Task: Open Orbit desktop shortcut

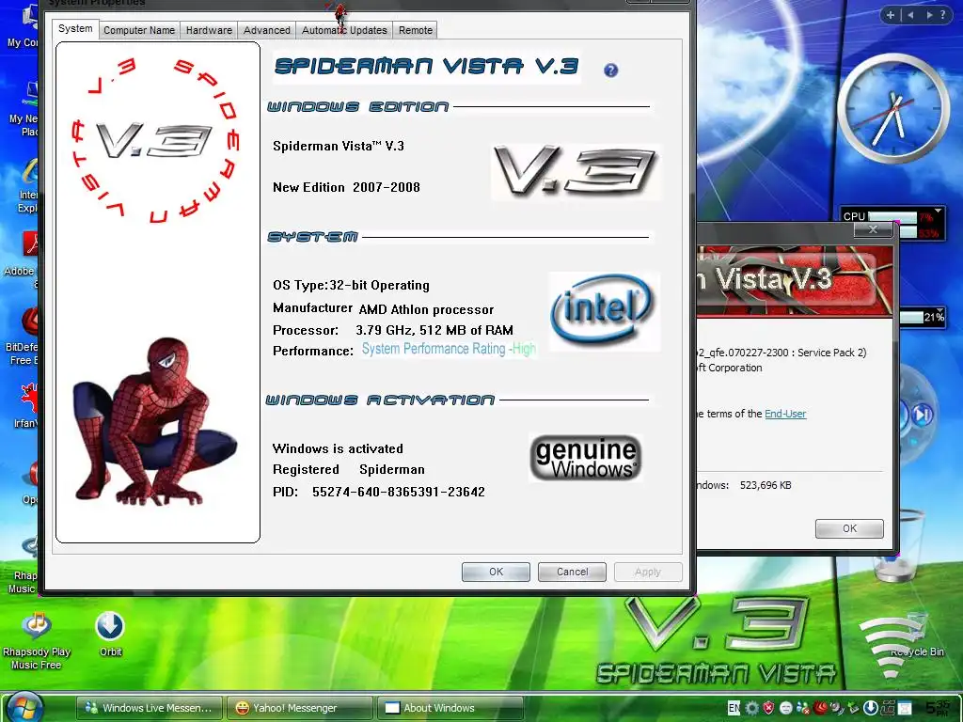Action: (110, 634)
